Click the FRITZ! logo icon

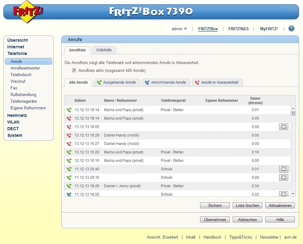pyautogui.click(x=28, y=11)
